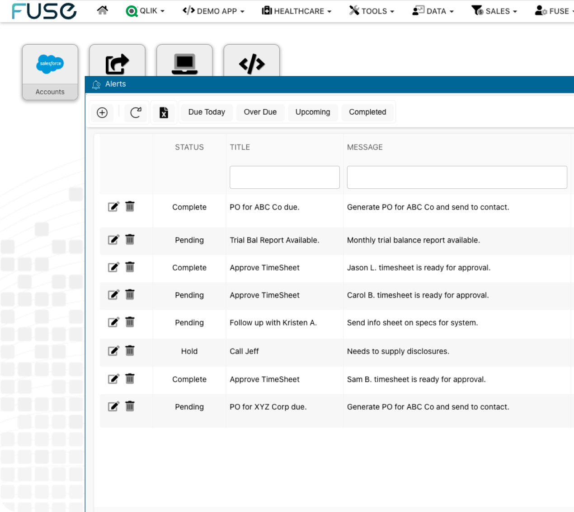Open the QLIK dropdown menu

click(145, 11)
